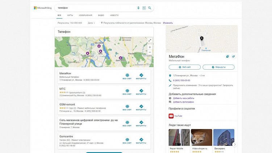Switch to the НОВОСТИ tab

[114, 15]
